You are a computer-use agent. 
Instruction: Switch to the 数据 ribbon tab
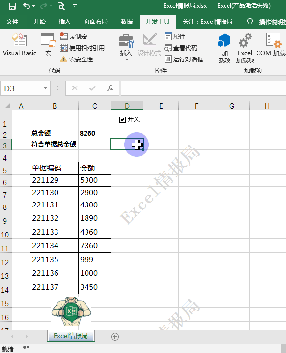(x=127, y=22)
